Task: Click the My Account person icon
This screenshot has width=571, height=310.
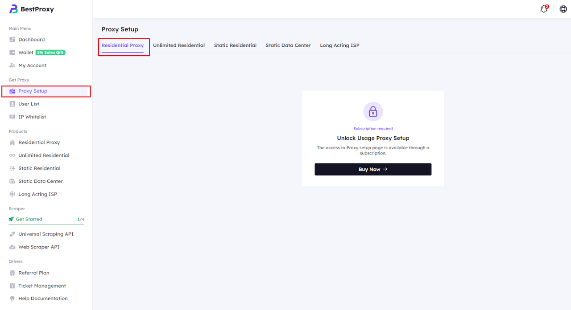Action: click(12, 65)
